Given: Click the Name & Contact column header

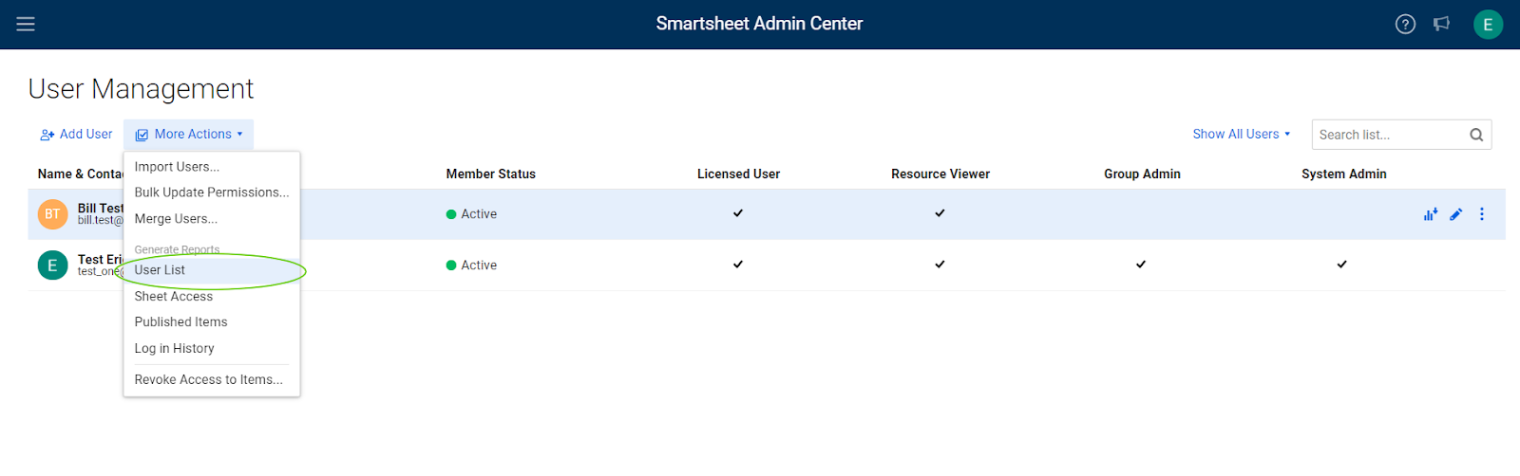Looking at the screenshot, I should coord(81,174).
